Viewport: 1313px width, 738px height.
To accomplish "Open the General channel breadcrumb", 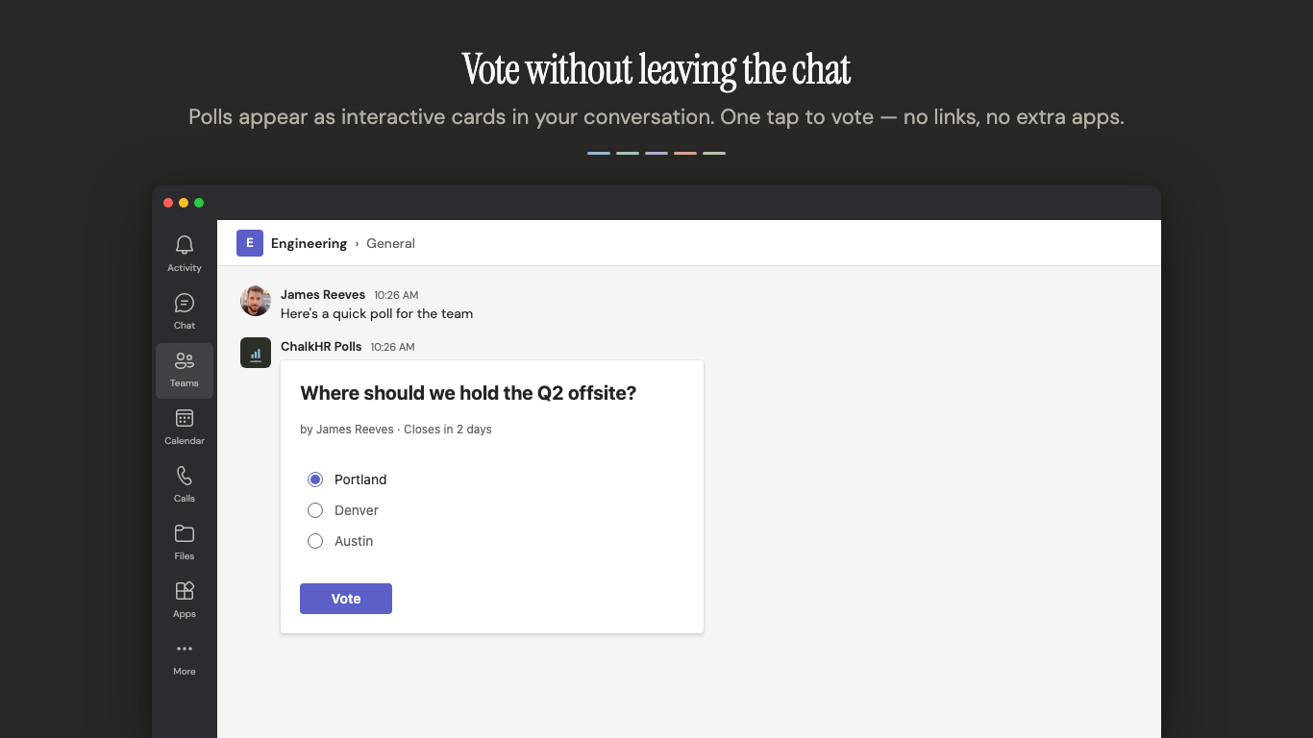I will coord(390,243).
